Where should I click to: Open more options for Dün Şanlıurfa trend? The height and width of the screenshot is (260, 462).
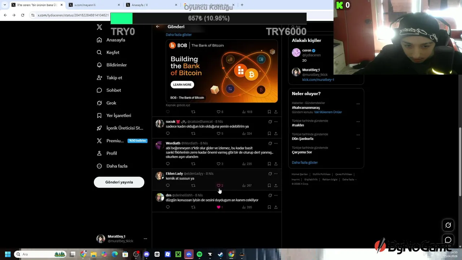(x=358, y=135)
